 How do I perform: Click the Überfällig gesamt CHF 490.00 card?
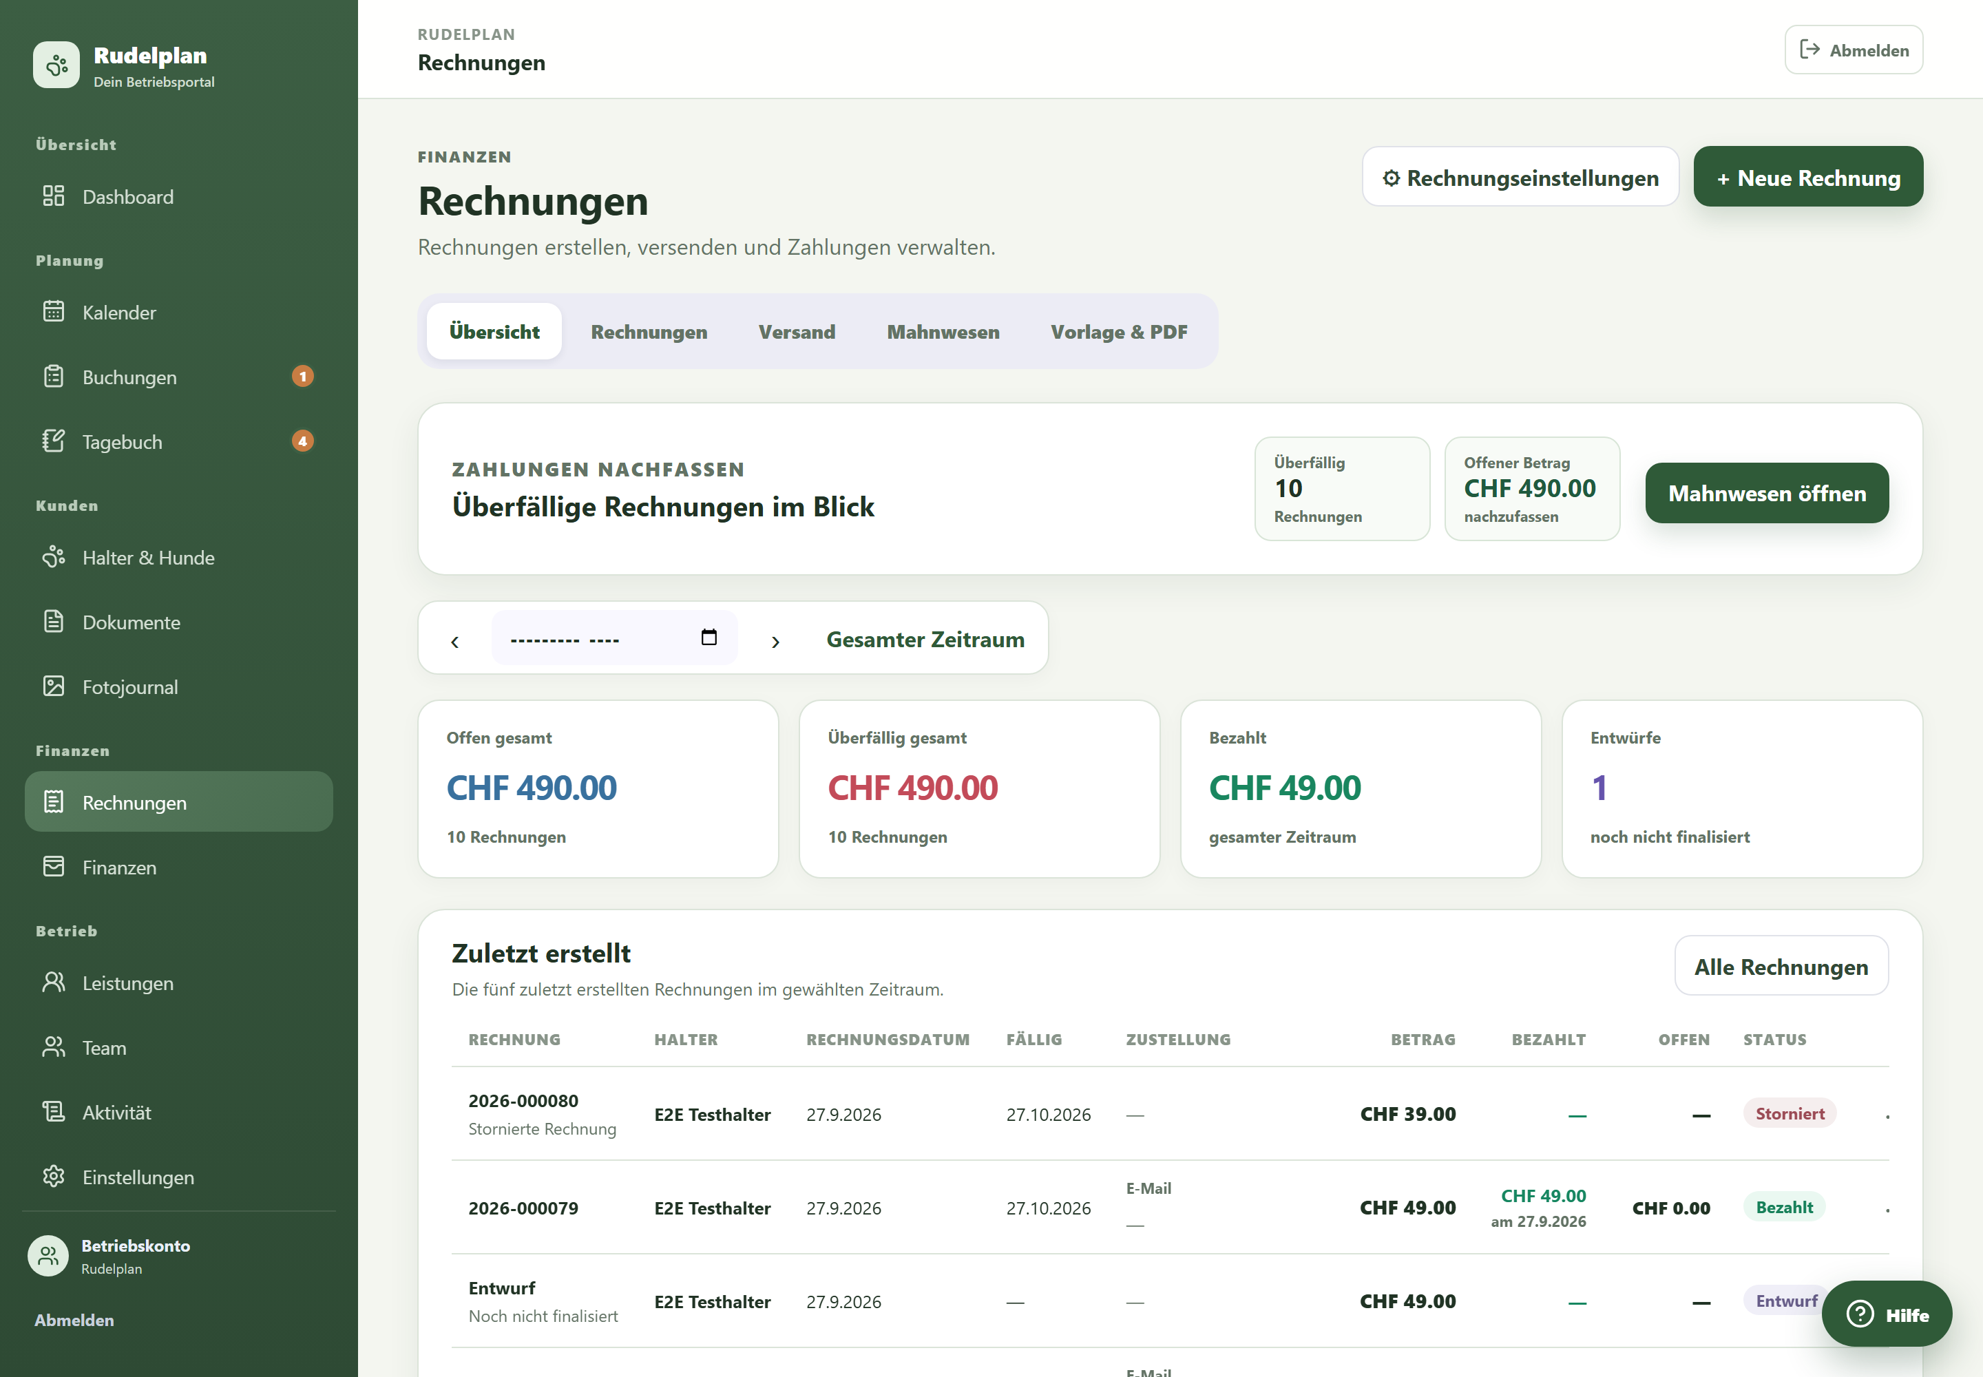(x=978, y=788)
